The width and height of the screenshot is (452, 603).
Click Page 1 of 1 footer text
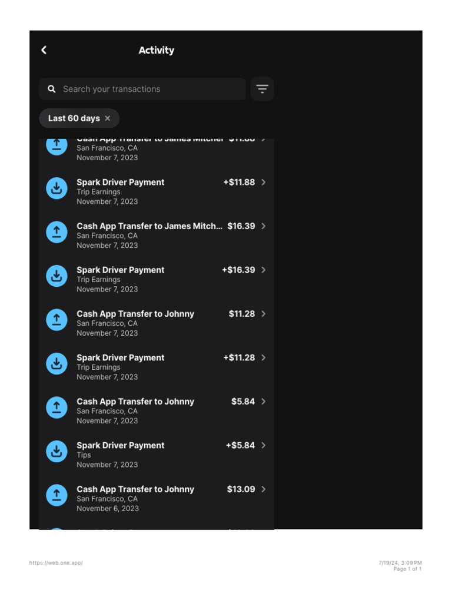pos(407,569)
